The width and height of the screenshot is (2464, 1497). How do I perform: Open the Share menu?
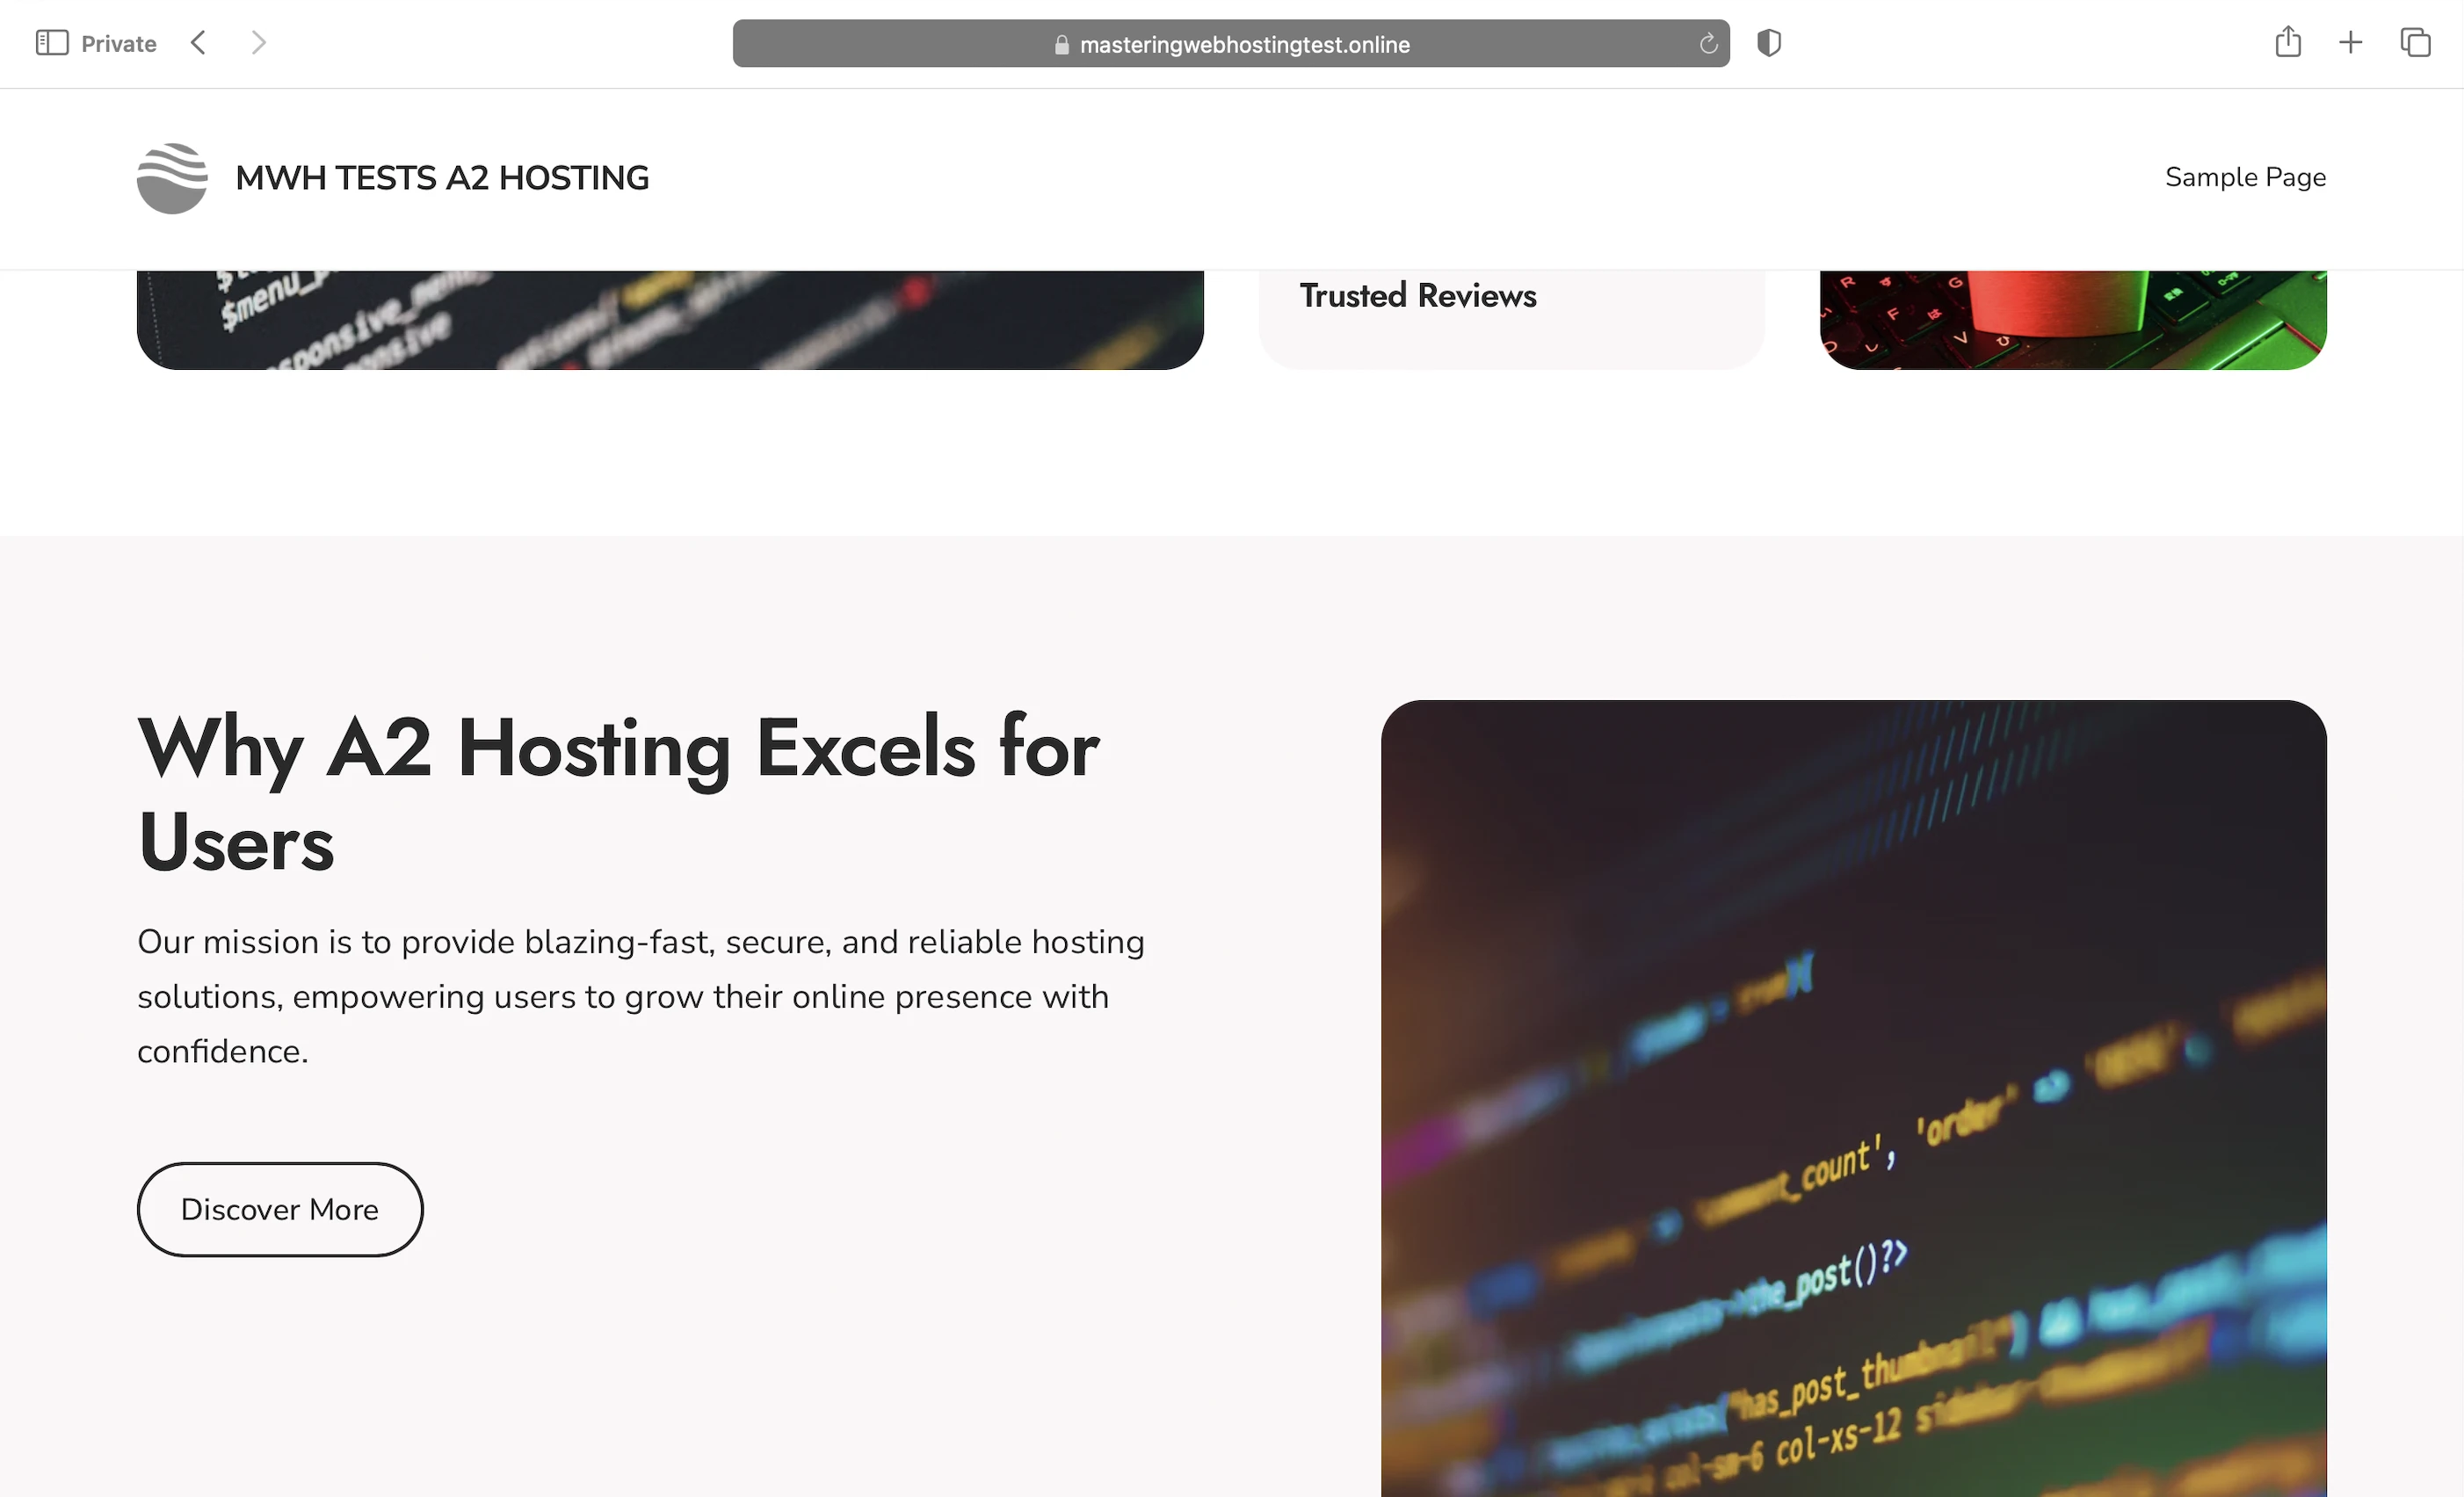[x=2287, y=43]
